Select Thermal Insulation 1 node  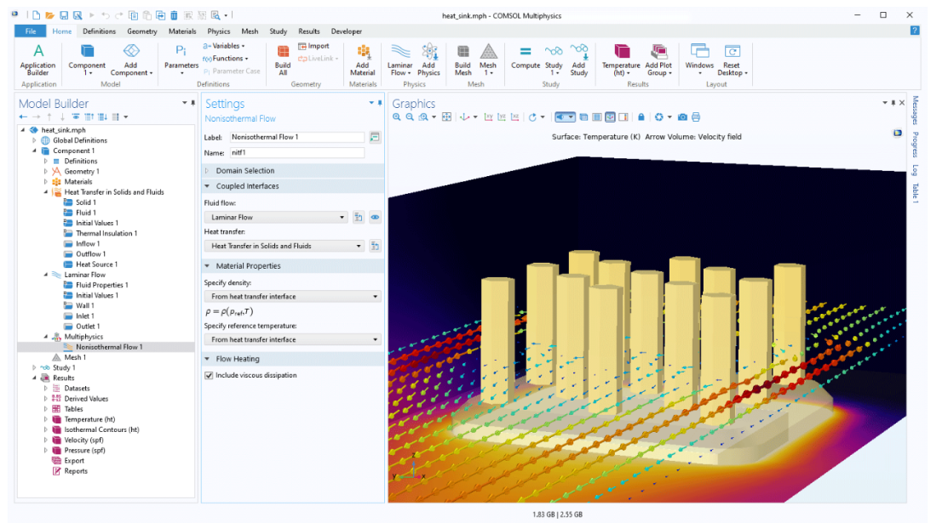pos(106,234)
